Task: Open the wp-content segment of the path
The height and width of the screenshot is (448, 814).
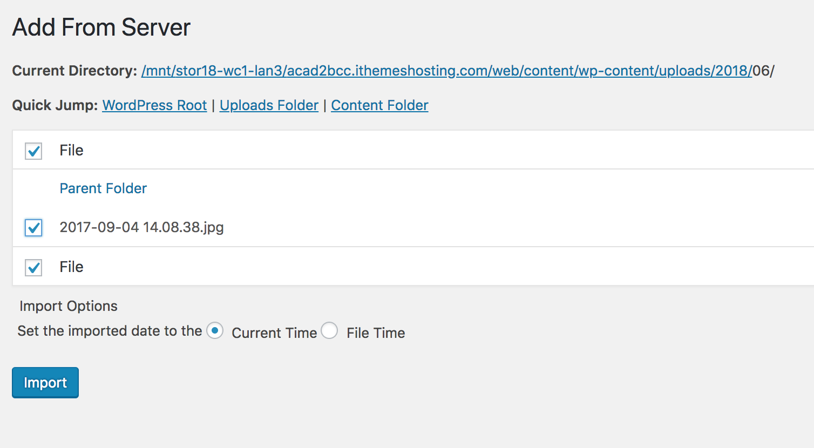Action: click(616, 71)
